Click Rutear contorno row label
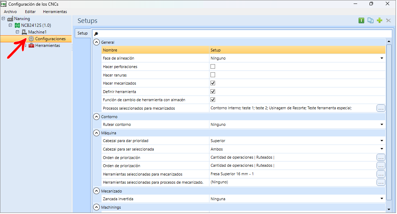 (117, 124)
